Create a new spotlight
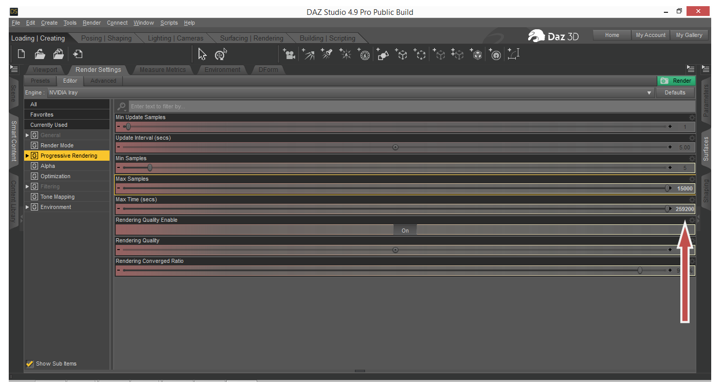 [x=327, y=54]
